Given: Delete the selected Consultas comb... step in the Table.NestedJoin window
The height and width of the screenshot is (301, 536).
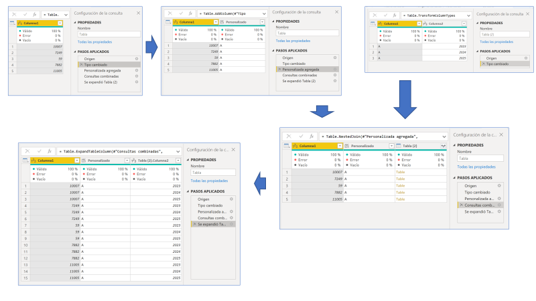Looking at the screenshot, I should 462,205.
